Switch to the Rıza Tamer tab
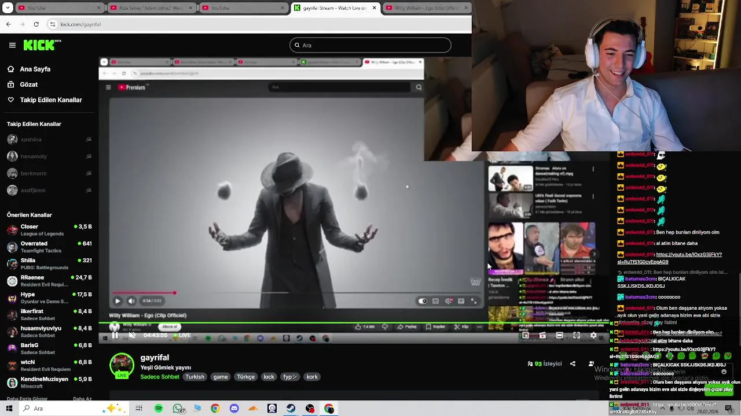Screen dimensions: 741x416 point(151,8)
